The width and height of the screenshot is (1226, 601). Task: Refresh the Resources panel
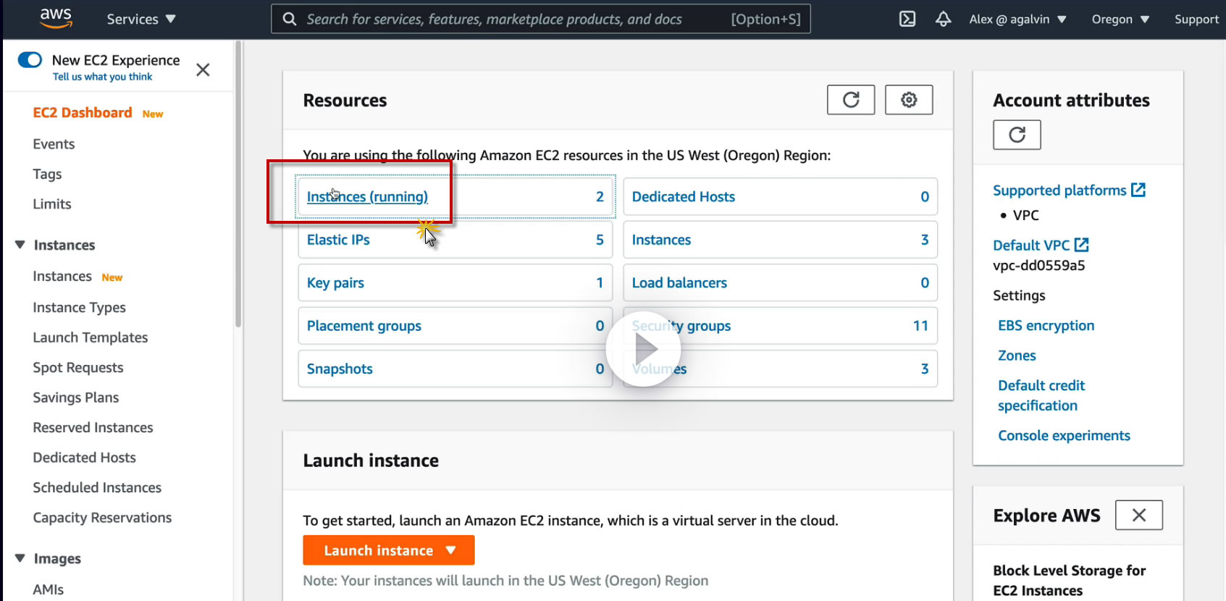tap(851, 100)
